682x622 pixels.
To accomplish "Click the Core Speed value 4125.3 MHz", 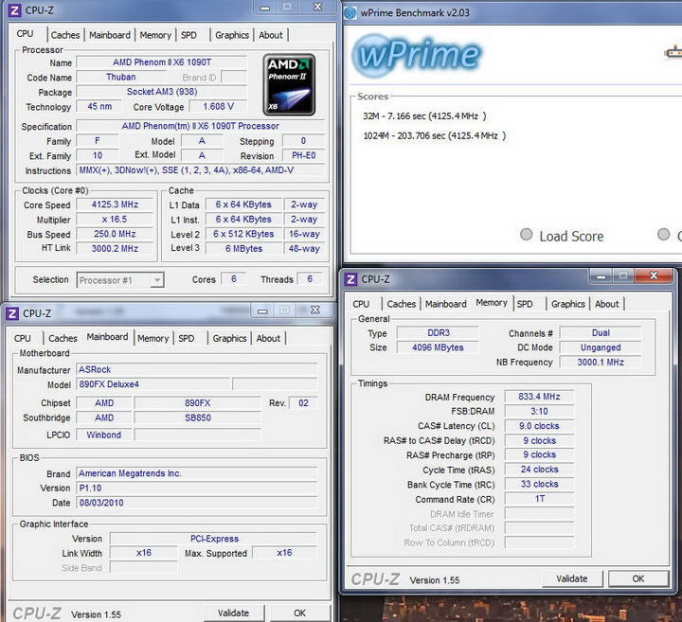I will 115,204.
